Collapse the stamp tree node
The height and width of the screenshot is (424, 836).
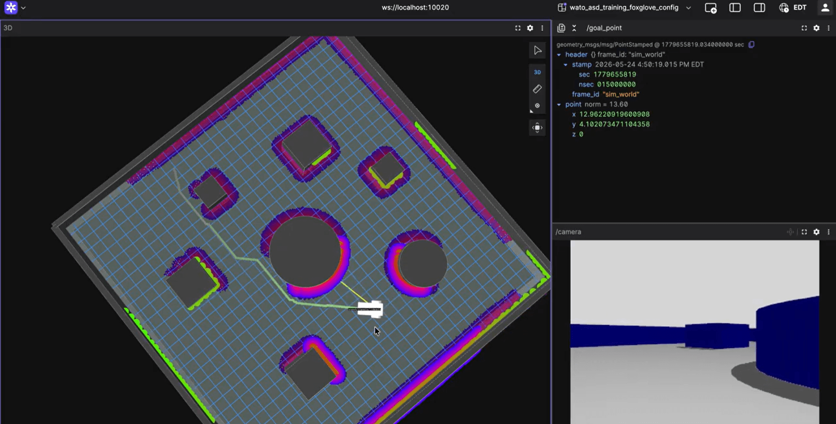tap(565, 65)
